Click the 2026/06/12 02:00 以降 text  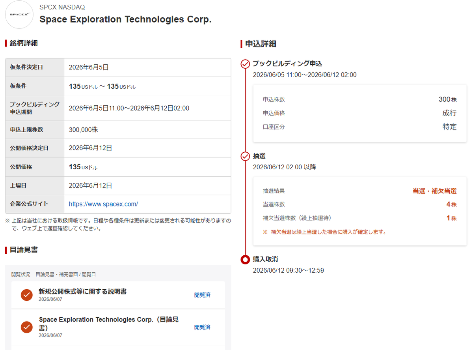(284, 167)
